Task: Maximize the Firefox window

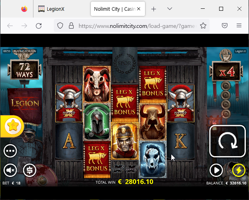Action: click(x=221, y=9)
